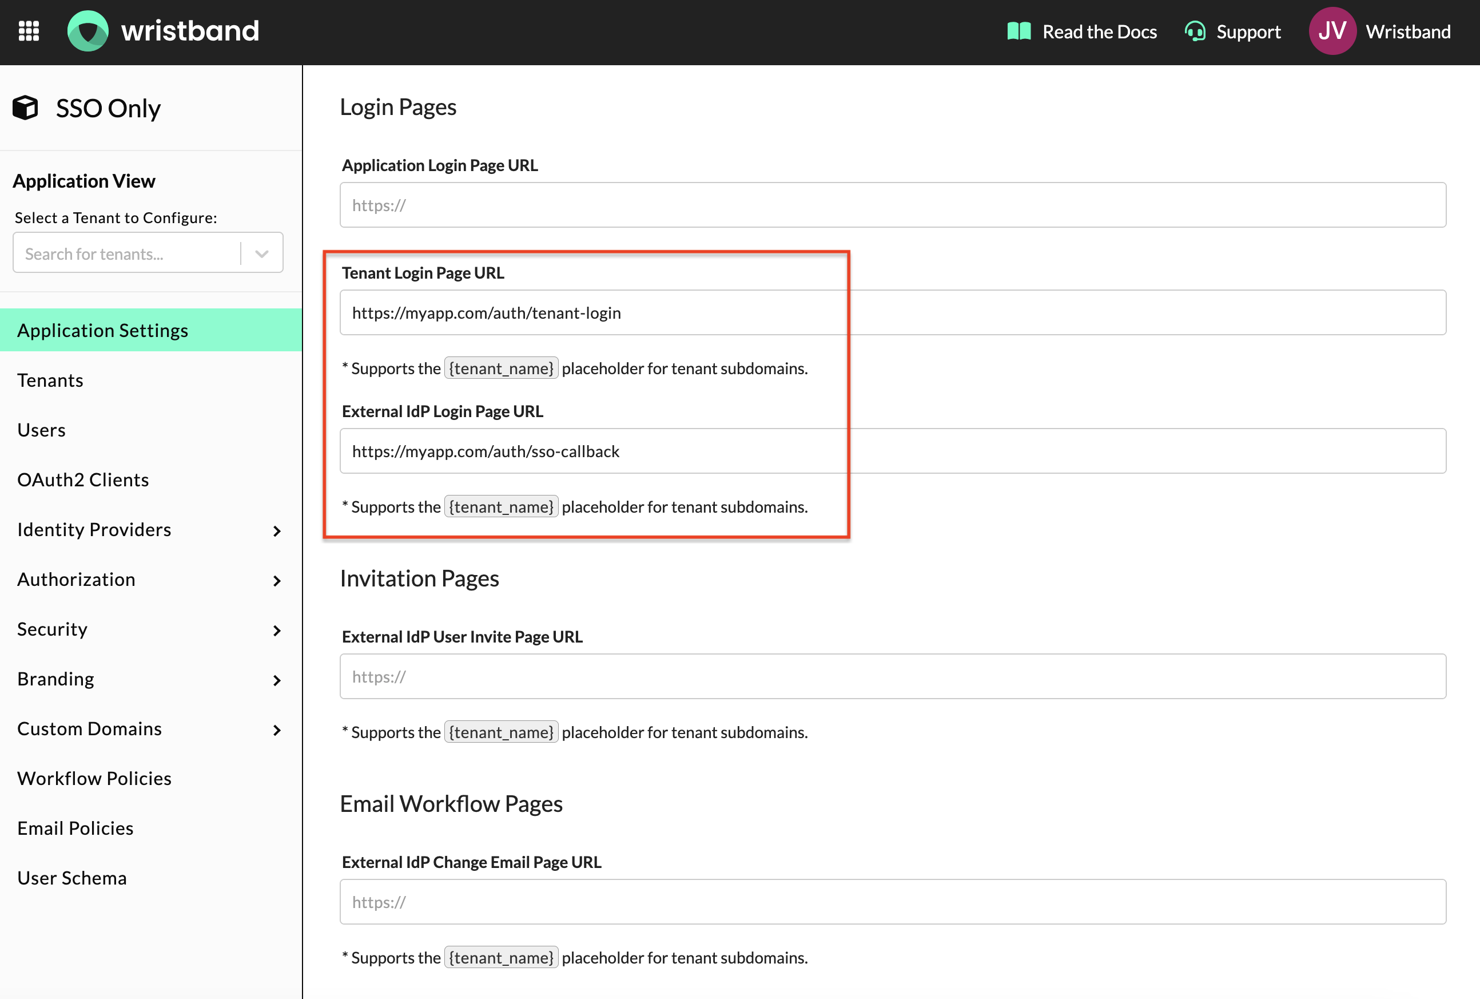Click the Read the Docs book icon

1019,31
